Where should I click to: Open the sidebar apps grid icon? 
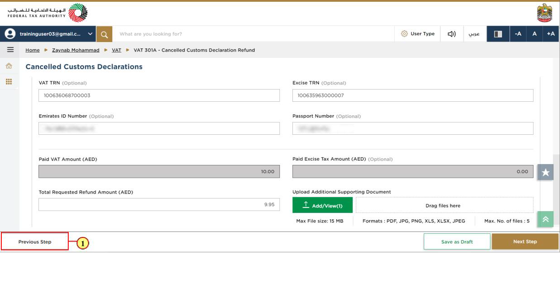pos(9,82)
